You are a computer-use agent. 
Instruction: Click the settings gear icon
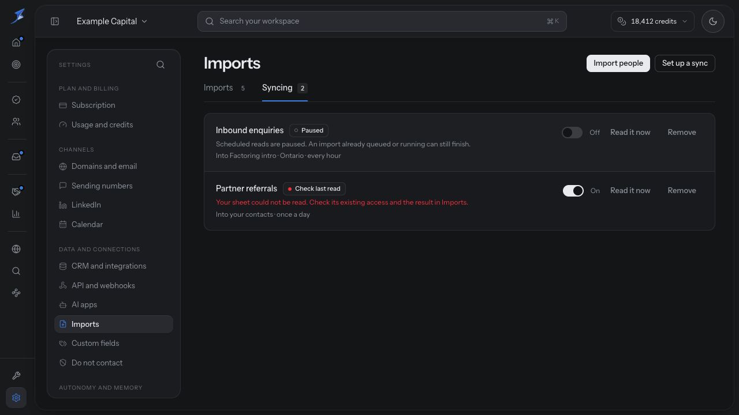(16, 398)
